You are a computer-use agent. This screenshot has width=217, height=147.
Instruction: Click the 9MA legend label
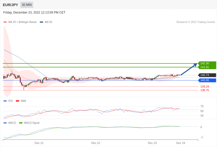click(23, 101)
